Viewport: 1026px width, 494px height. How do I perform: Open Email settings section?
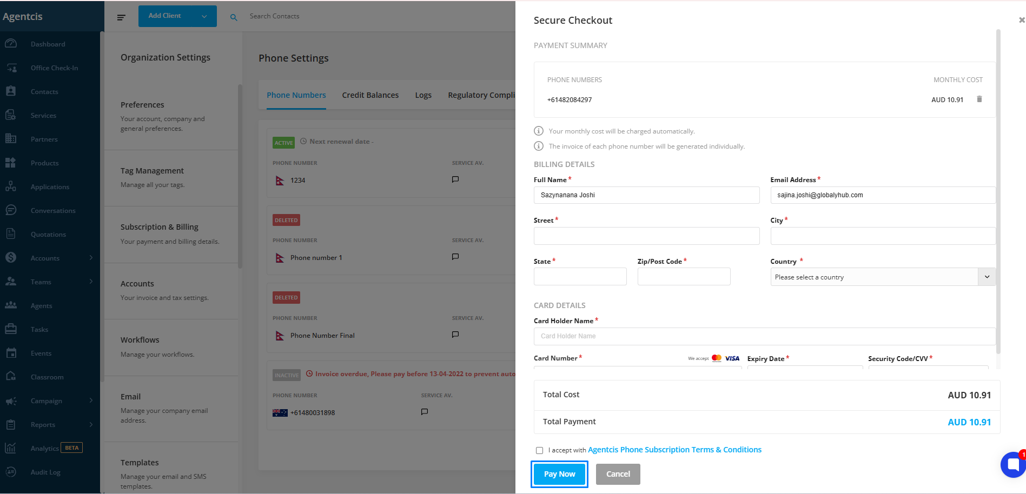click(171, 408)
